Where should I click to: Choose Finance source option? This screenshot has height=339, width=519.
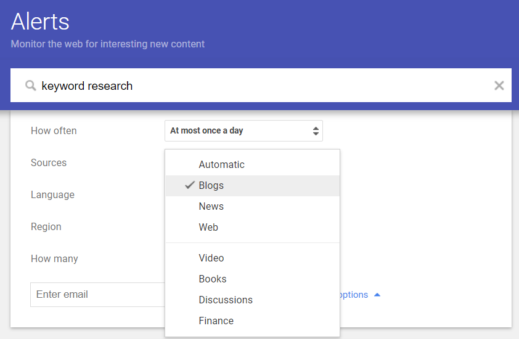click(253, 321)
